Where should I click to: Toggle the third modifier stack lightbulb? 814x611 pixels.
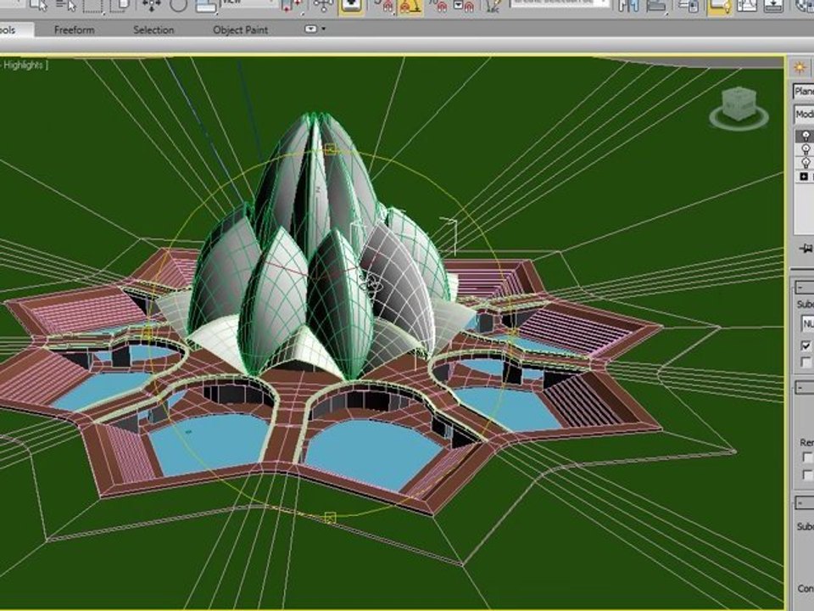coord(806,163)
